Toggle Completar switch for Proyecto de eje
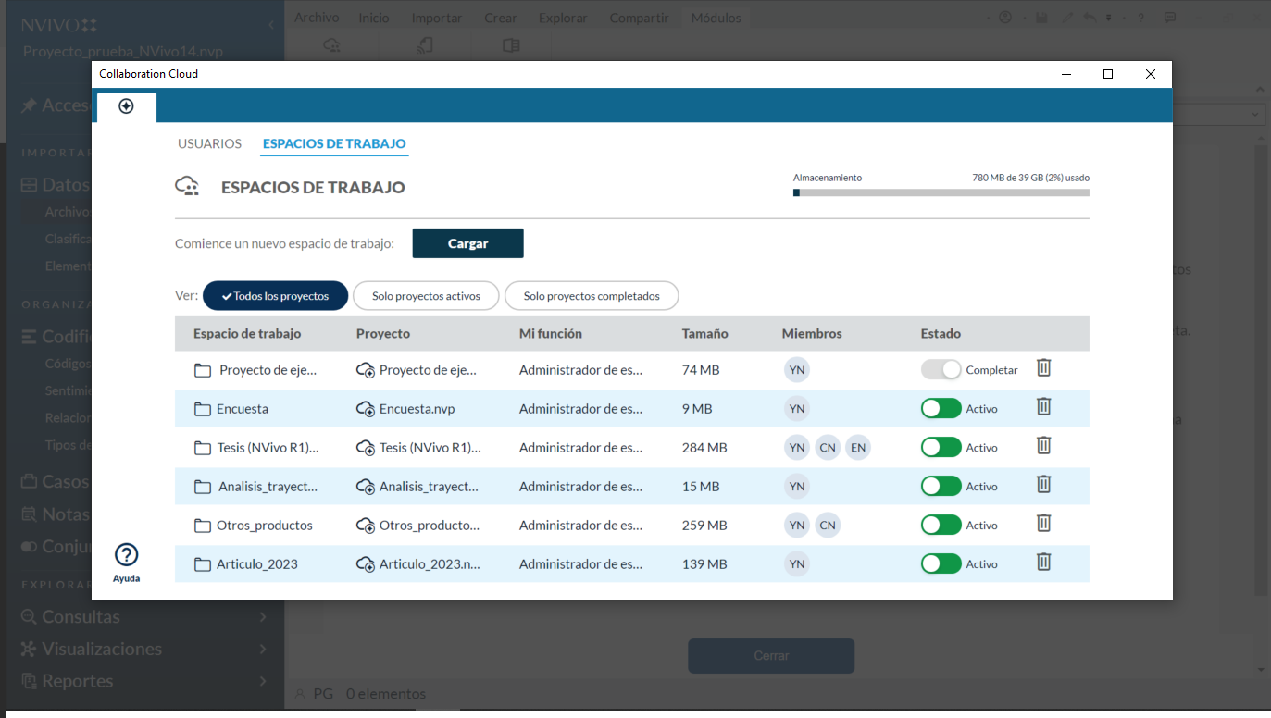The height and width of the screenshot is (718, 1271). click(941, 370)
